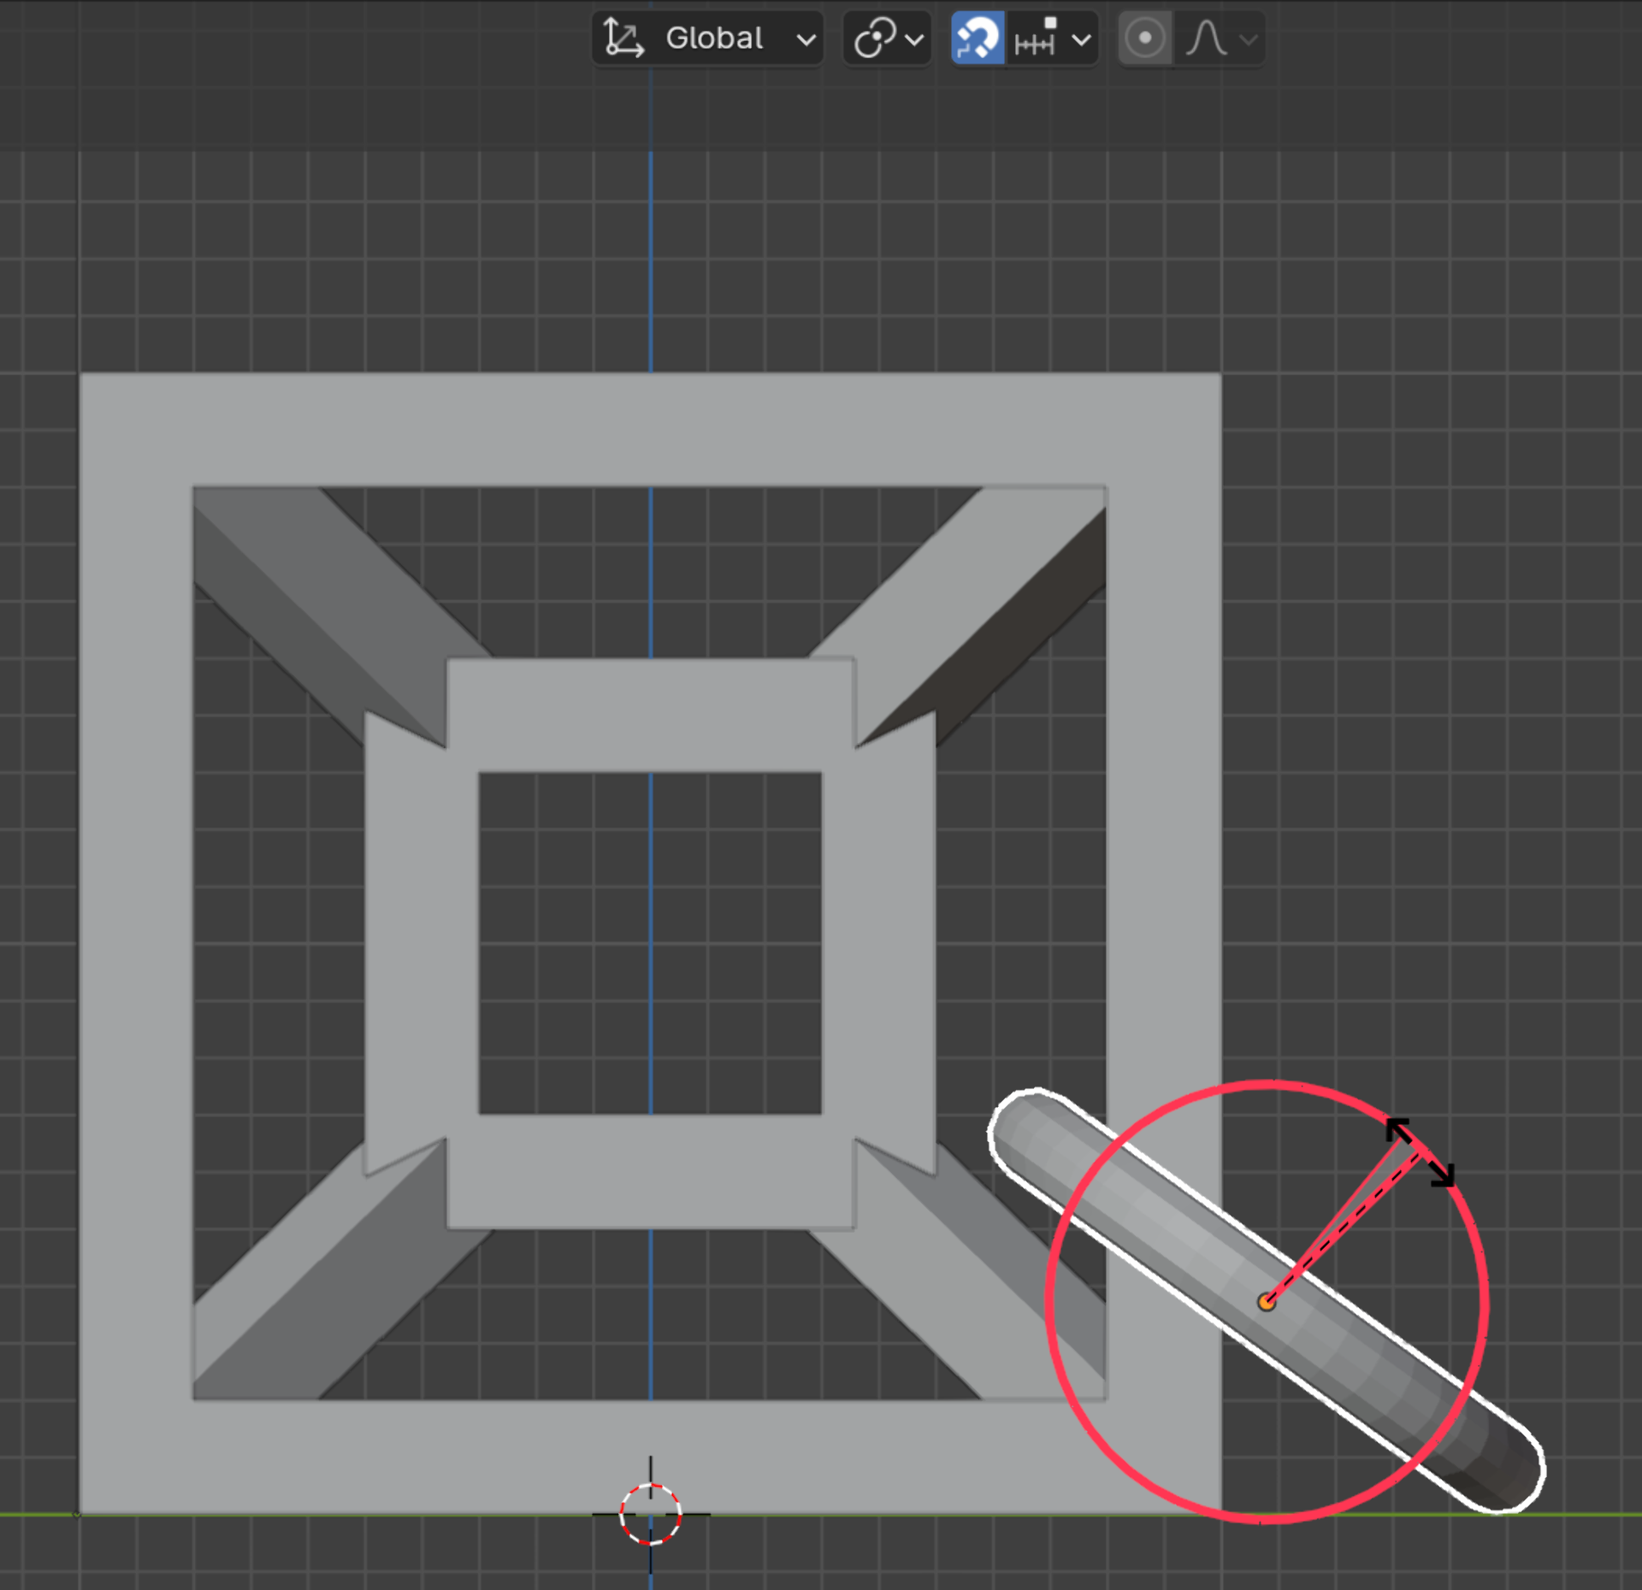This screenshot has height=1590, width=1642.
Task: Open the snapping options chevron
Action: [x=1081, y=39]
